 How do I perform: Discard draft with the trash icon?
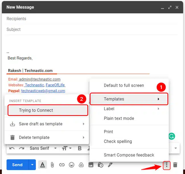(x=175, y=165)
